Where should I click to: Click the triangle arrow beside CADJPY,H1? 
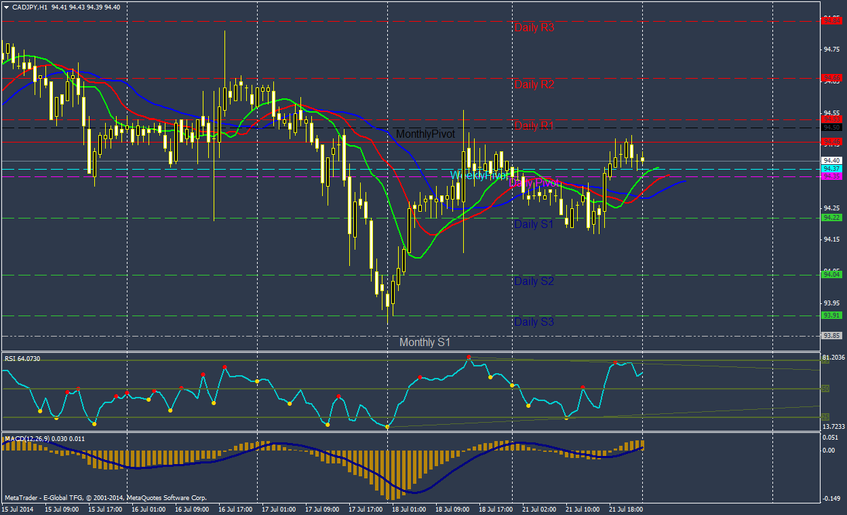point(6,7)
